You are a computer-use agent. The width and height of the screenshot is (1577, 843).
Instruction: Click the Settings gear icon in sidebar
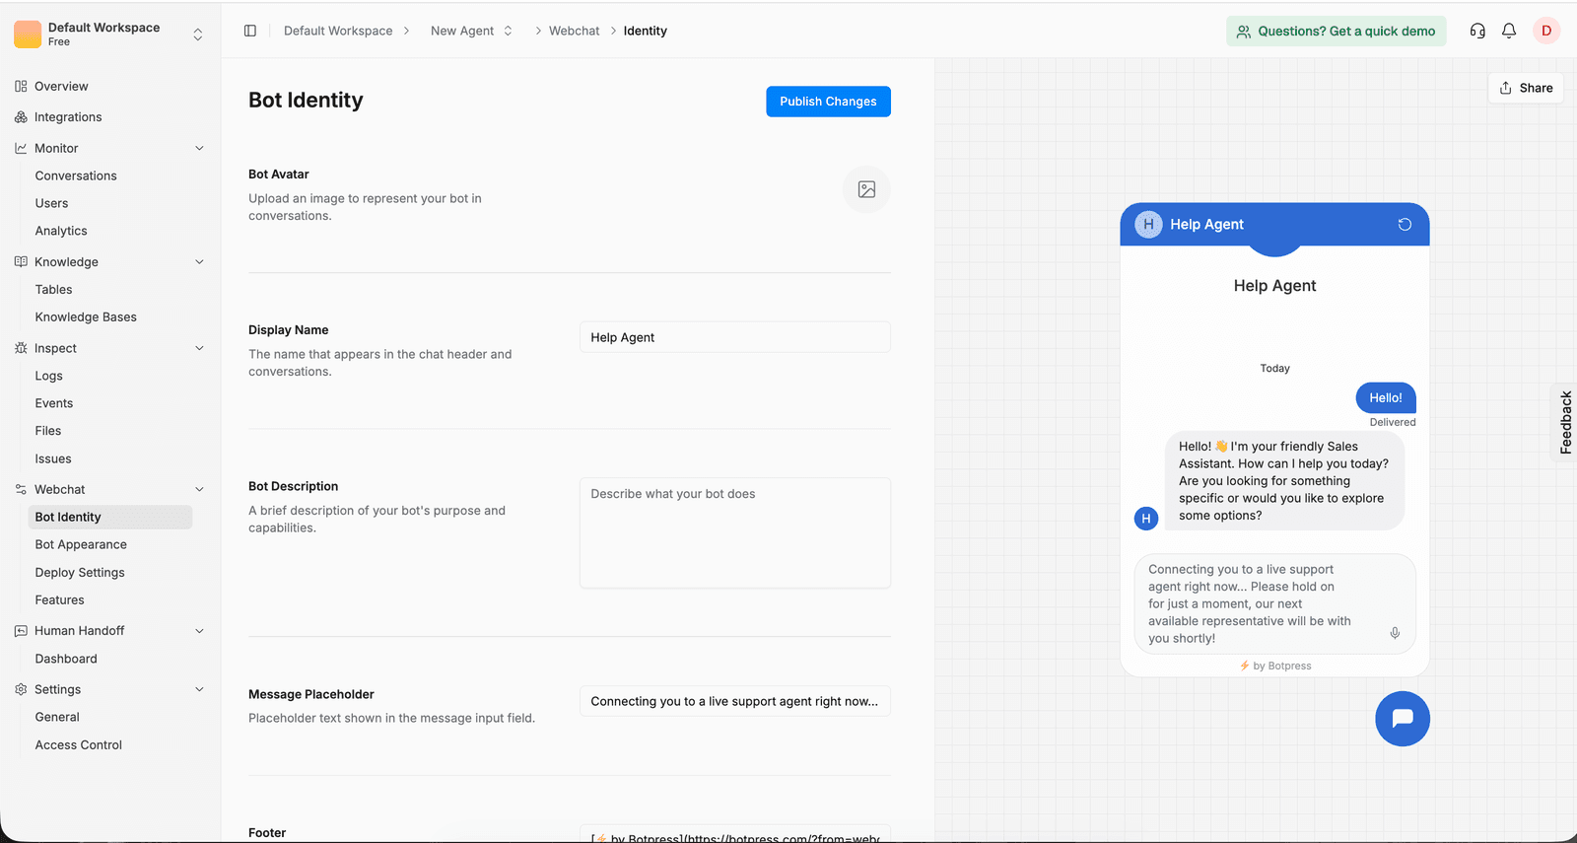(21, 689)
